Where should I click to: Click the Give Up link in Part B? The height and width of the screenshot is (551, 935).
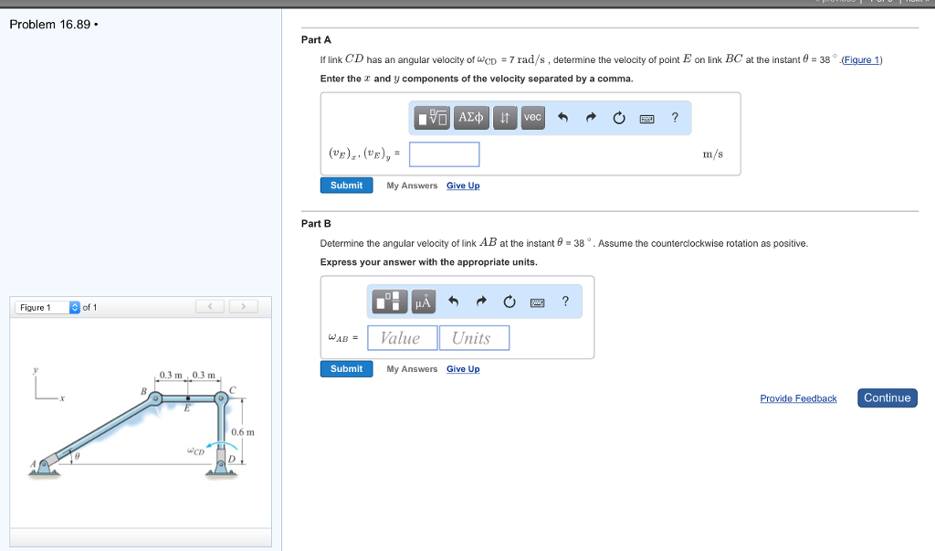(463, 369)
